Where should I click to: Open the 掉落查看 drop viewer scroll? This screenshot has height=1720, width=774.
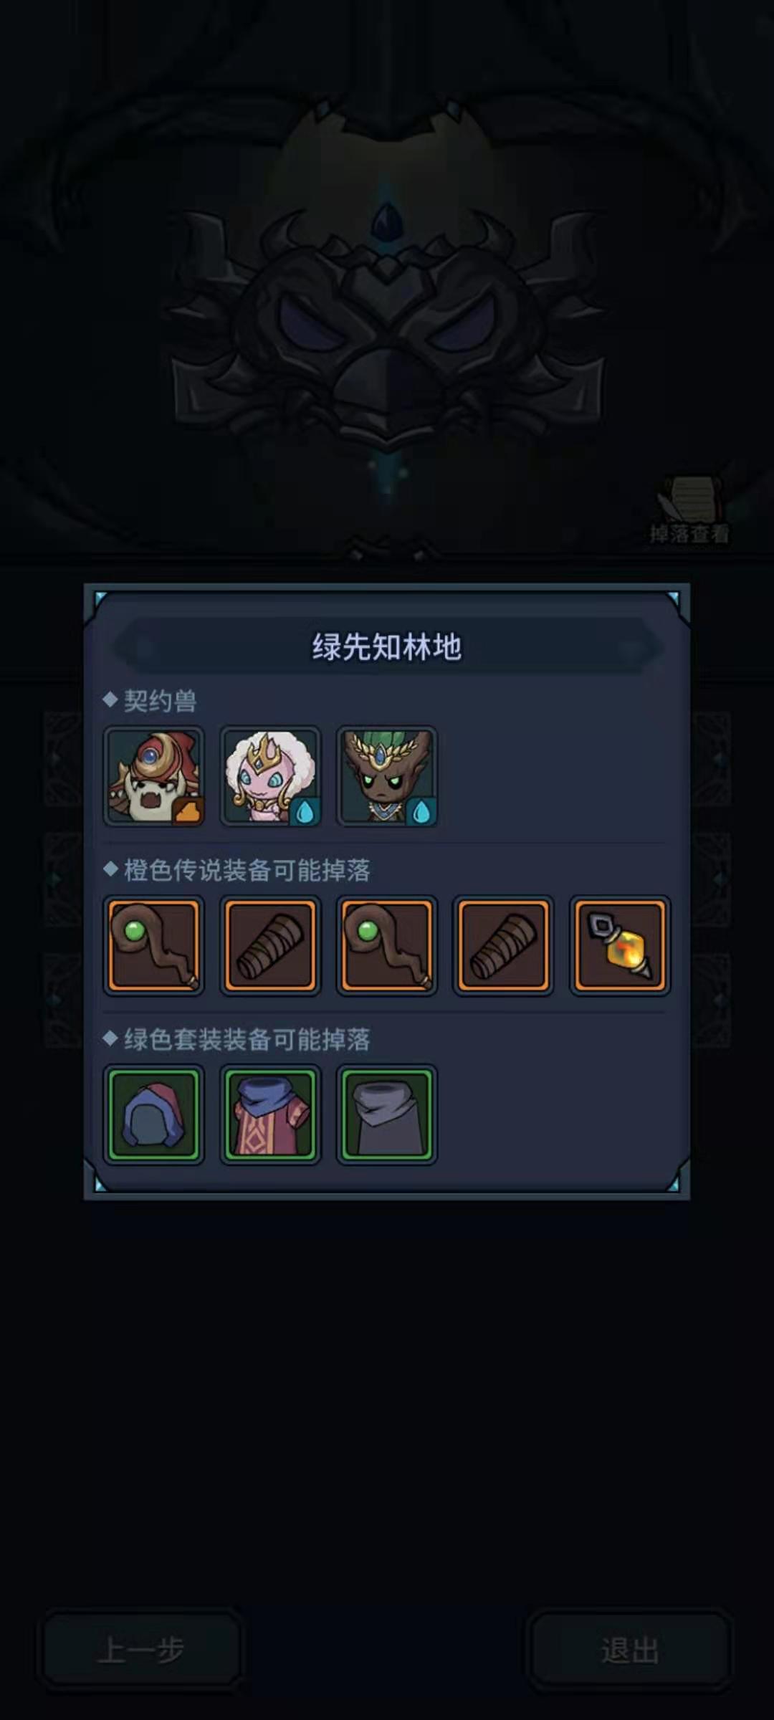point(689,509)
